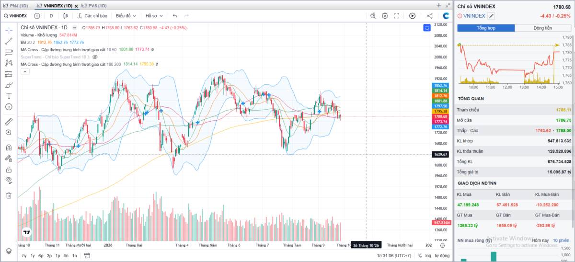Select the text annotation tool

pyautogui.click(x=9, y=96)
